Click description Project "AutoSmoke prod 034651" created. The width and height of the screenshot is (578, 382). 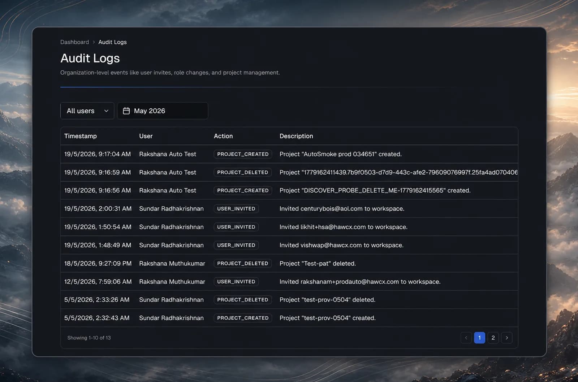(341, 154)
